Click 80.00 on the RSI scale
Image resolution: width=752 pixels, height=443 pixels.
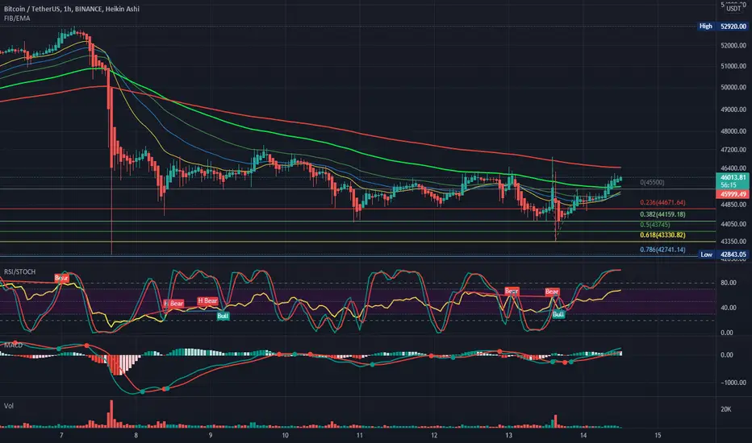tap(728, 283)
